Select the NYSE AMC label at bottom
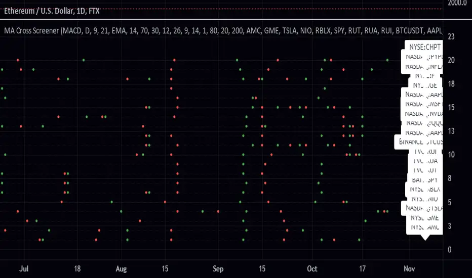 pos(425,227)
